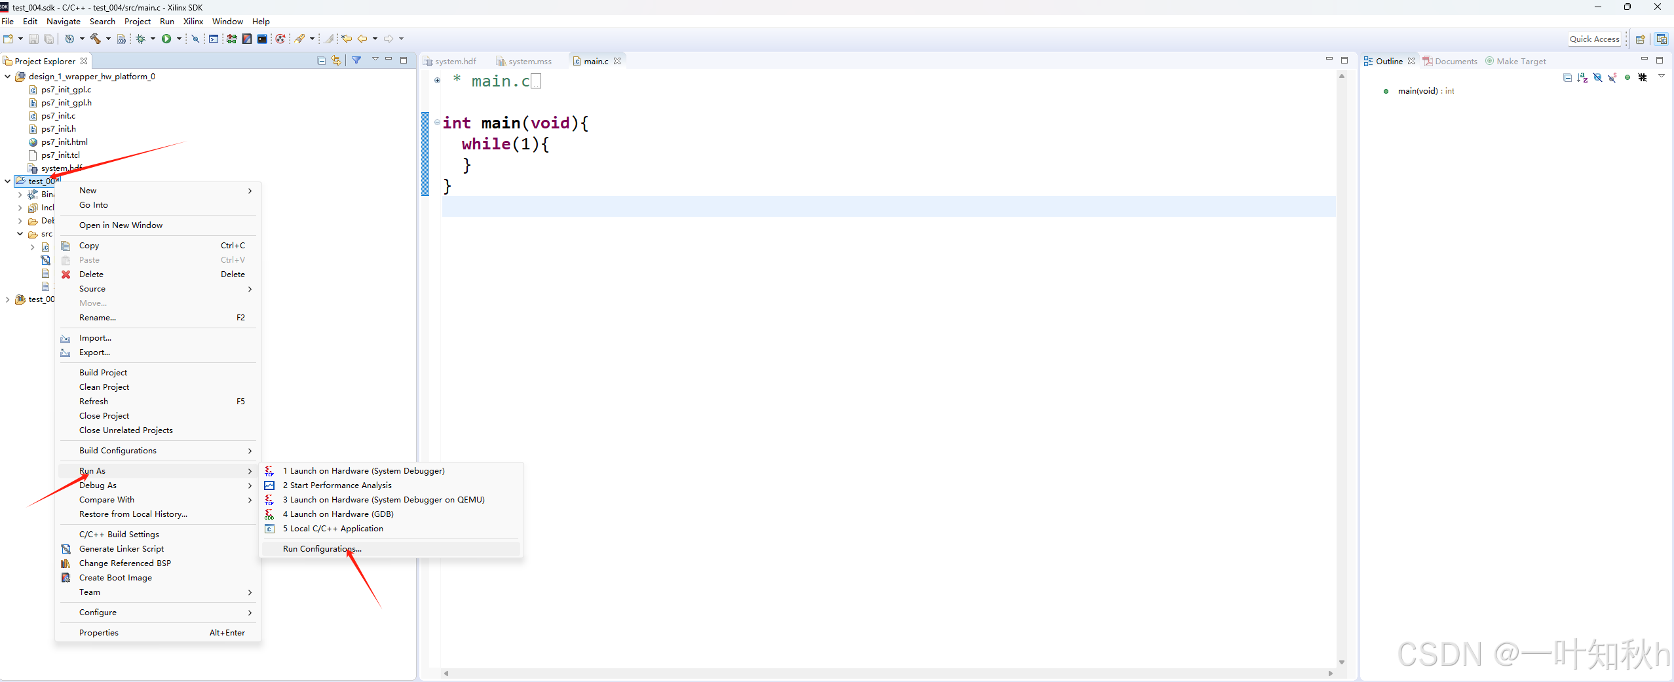Click Create Boot Image context entry
Image resolution: width=1674 pixels, height=682 pixels.
point(157,577)
